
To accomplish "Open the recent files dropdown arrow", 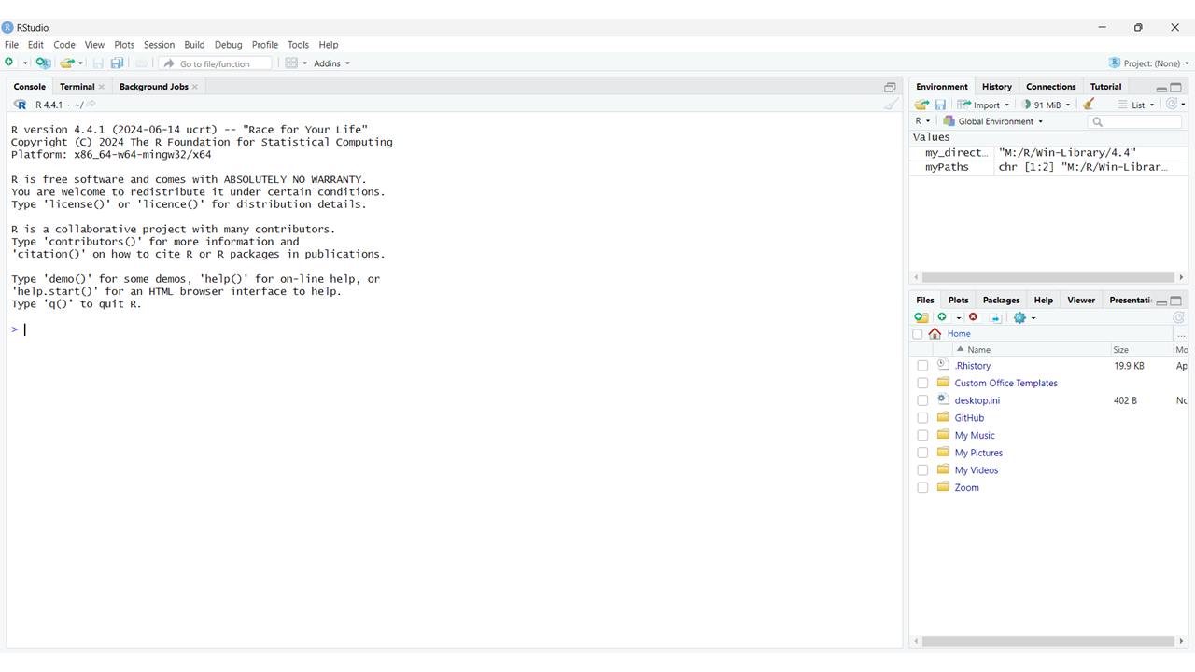I will click(x=81, y=63).
